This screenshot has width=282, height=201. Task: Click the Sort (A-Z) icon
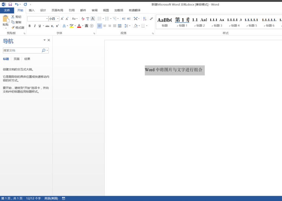145,19
